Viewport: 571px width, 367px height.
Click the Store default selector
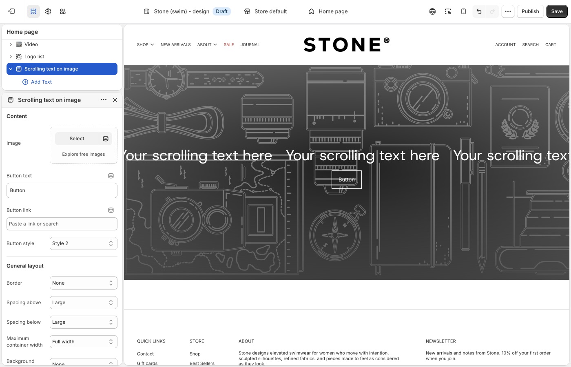click(266, 11)
